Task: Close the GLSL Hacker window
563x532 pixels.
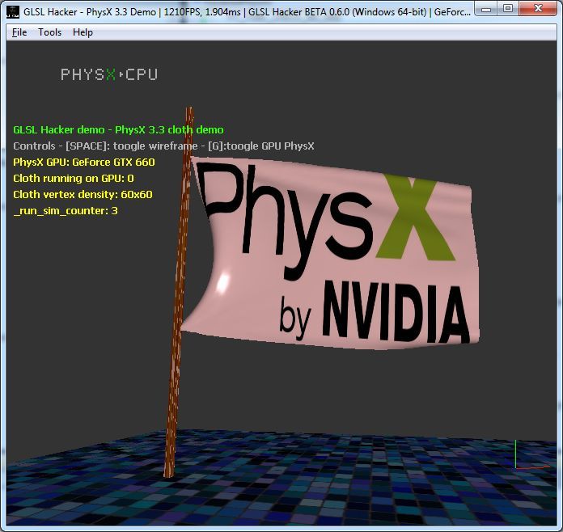Action: tap(538, 9)
